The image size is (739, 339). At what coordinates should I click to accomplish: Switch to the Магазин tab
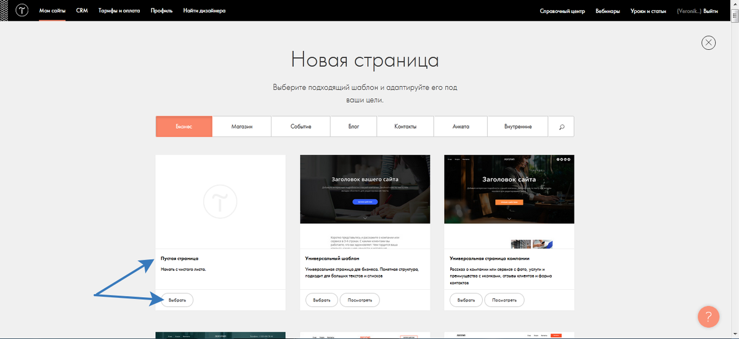242,127
